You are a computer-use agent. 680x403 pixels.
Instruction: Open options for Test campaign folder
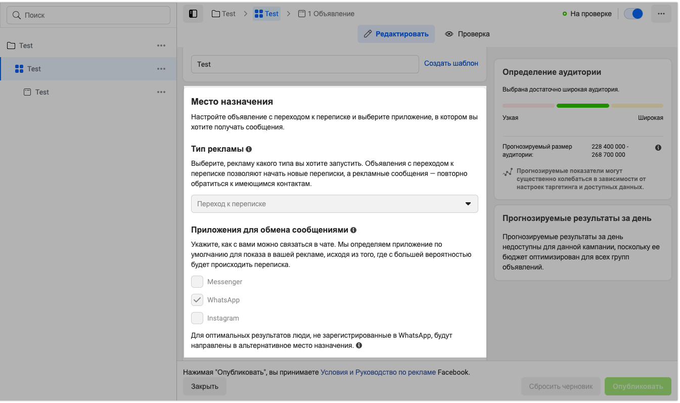(161, 46)
